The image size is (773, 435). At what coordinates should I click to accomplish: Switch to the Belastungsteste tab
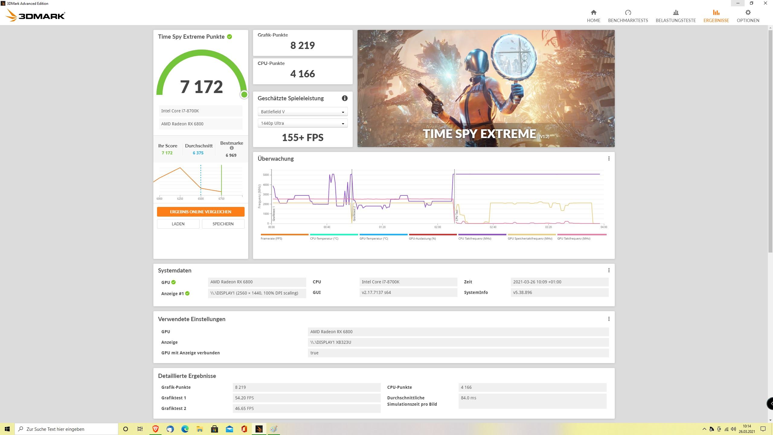click(x=675, y=16)
